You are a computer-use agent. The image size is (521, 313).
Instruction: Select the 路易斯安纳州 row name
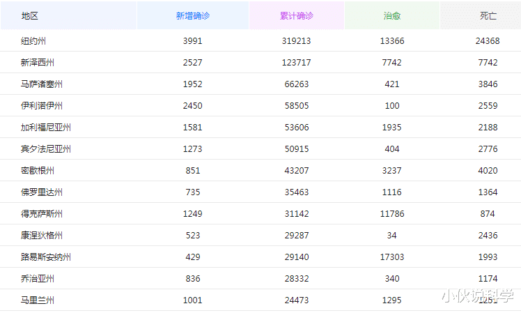click(x=45, y=257)
